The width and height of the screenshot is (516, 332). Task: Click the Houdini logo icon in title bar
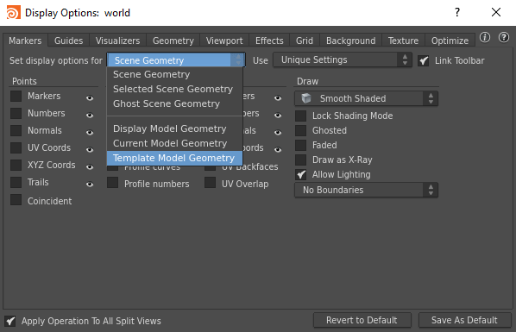(x=13, y=12)
